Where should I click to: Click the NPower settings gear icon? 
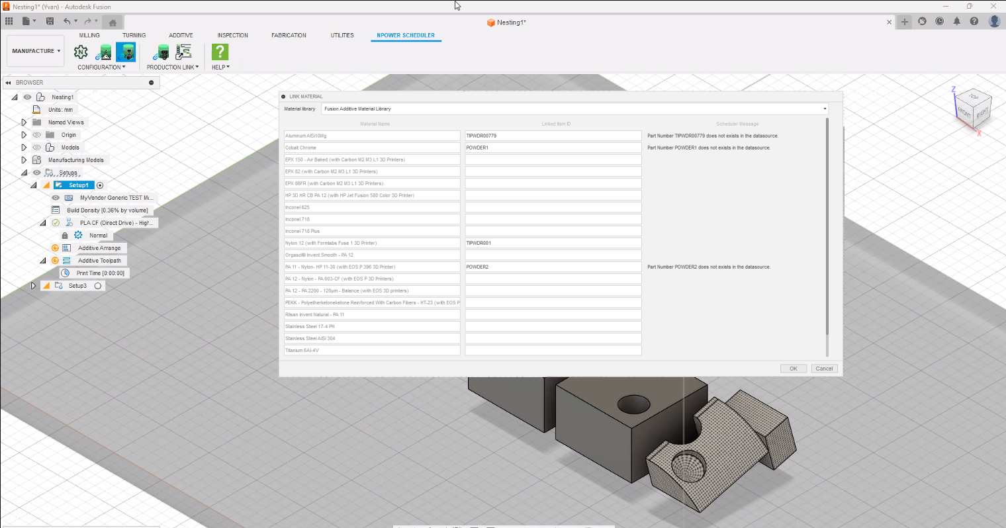81,52
